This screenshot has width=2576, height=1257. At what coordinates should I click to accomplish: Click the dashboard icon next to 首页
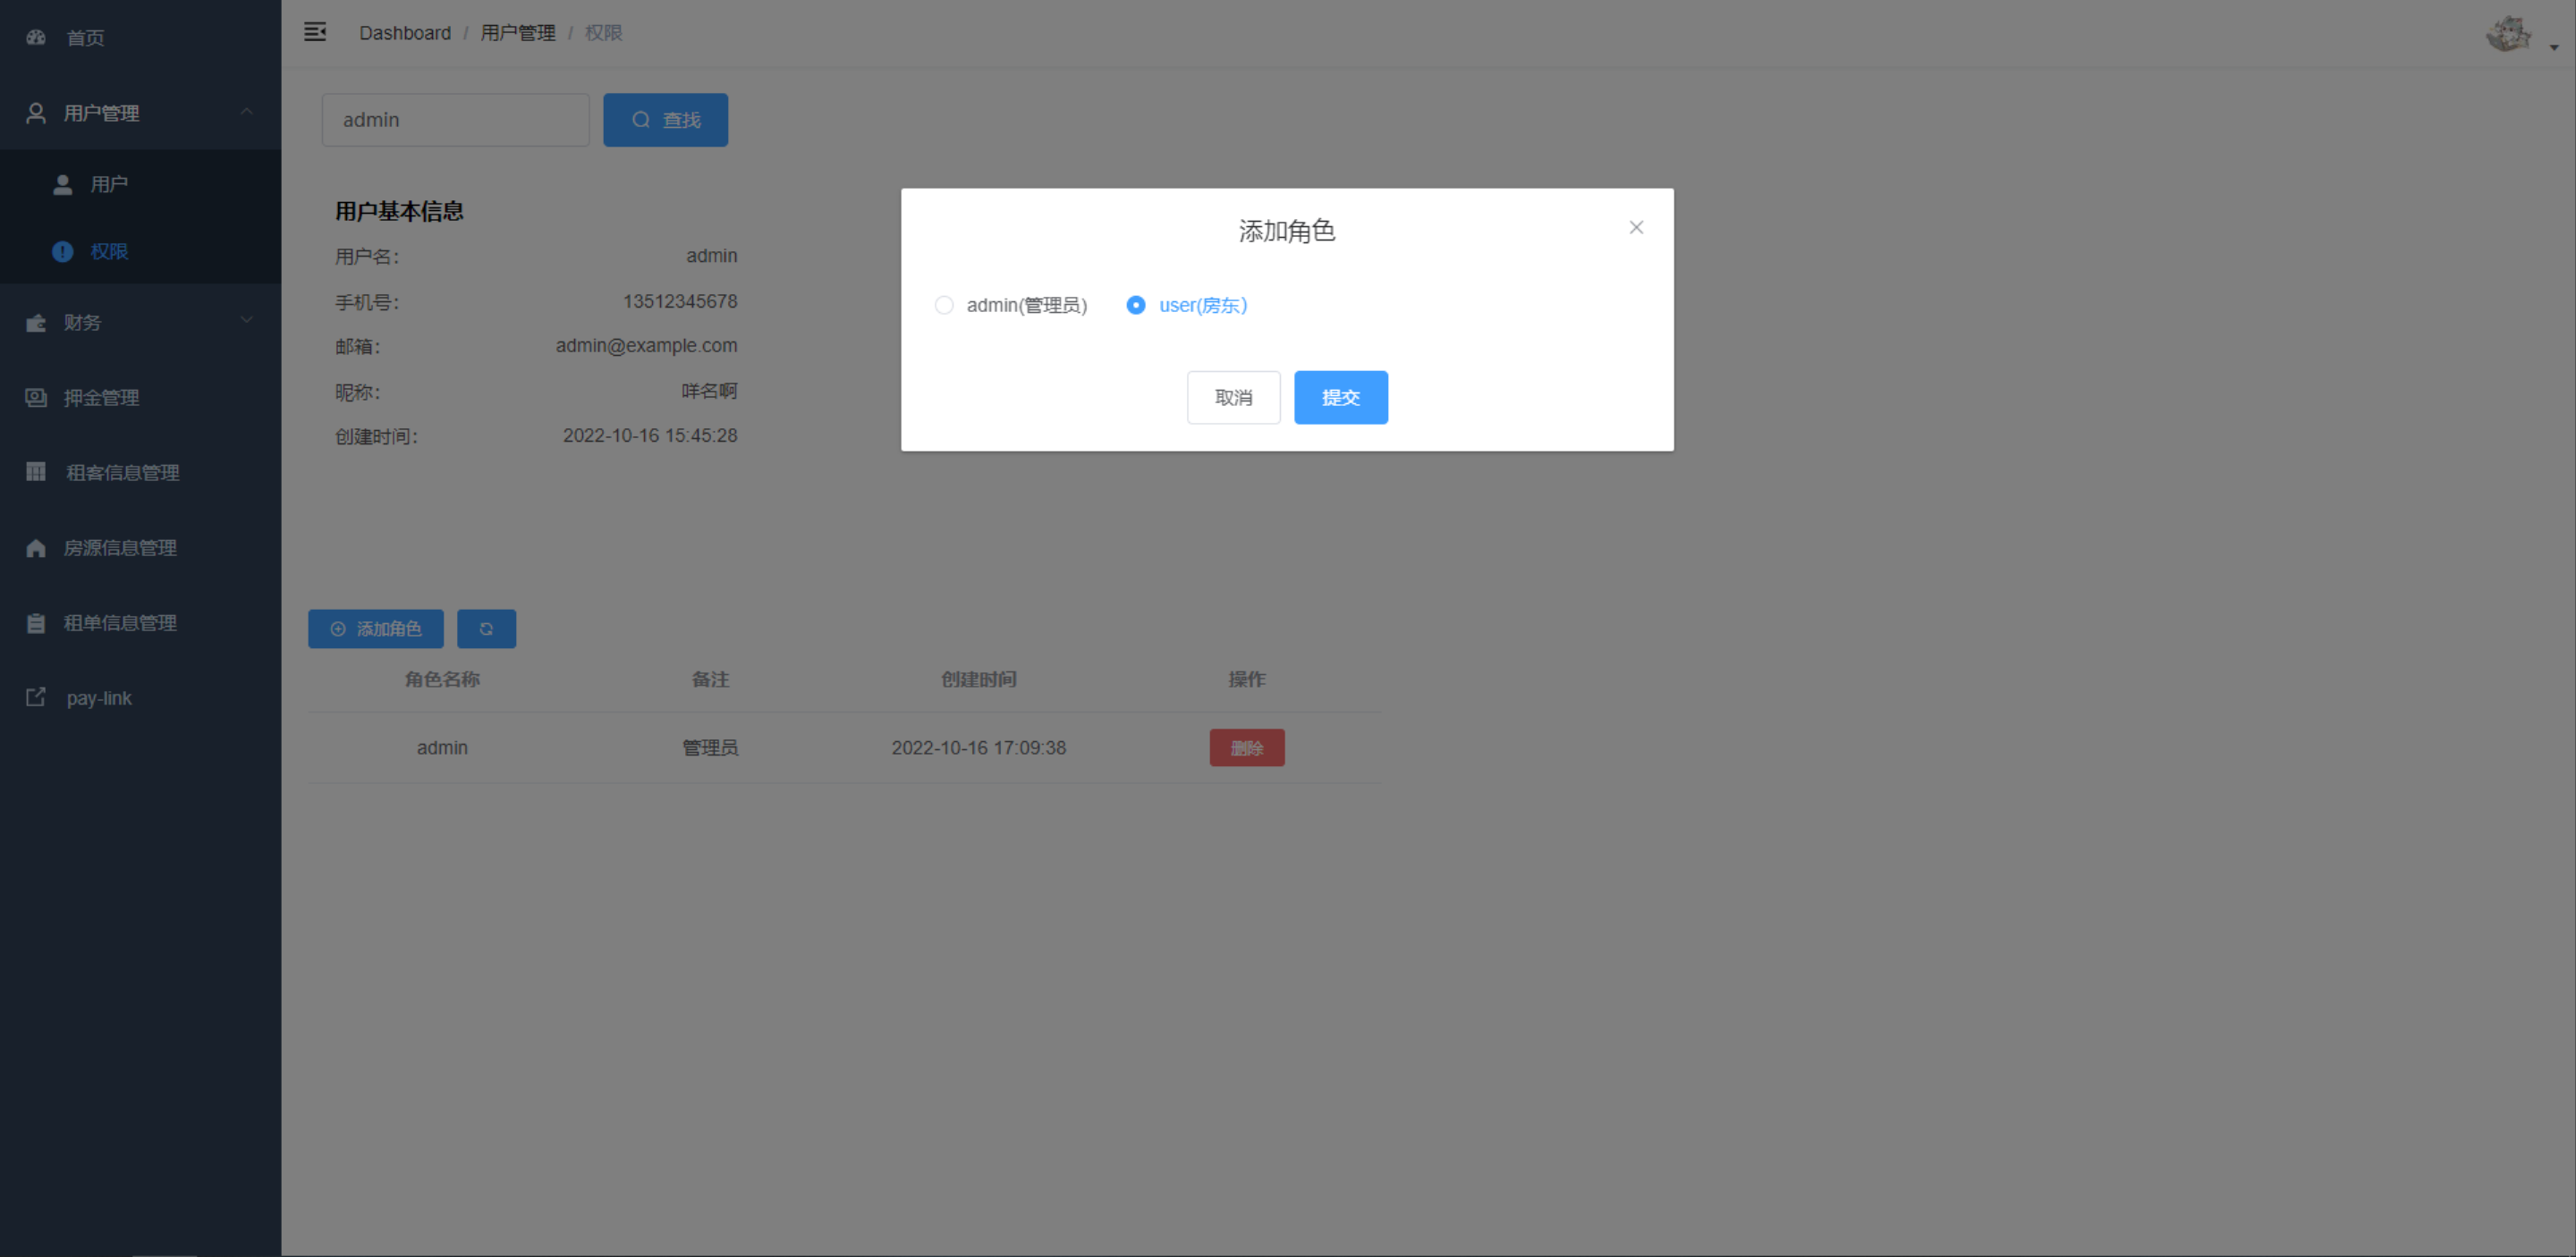point(36,38)
